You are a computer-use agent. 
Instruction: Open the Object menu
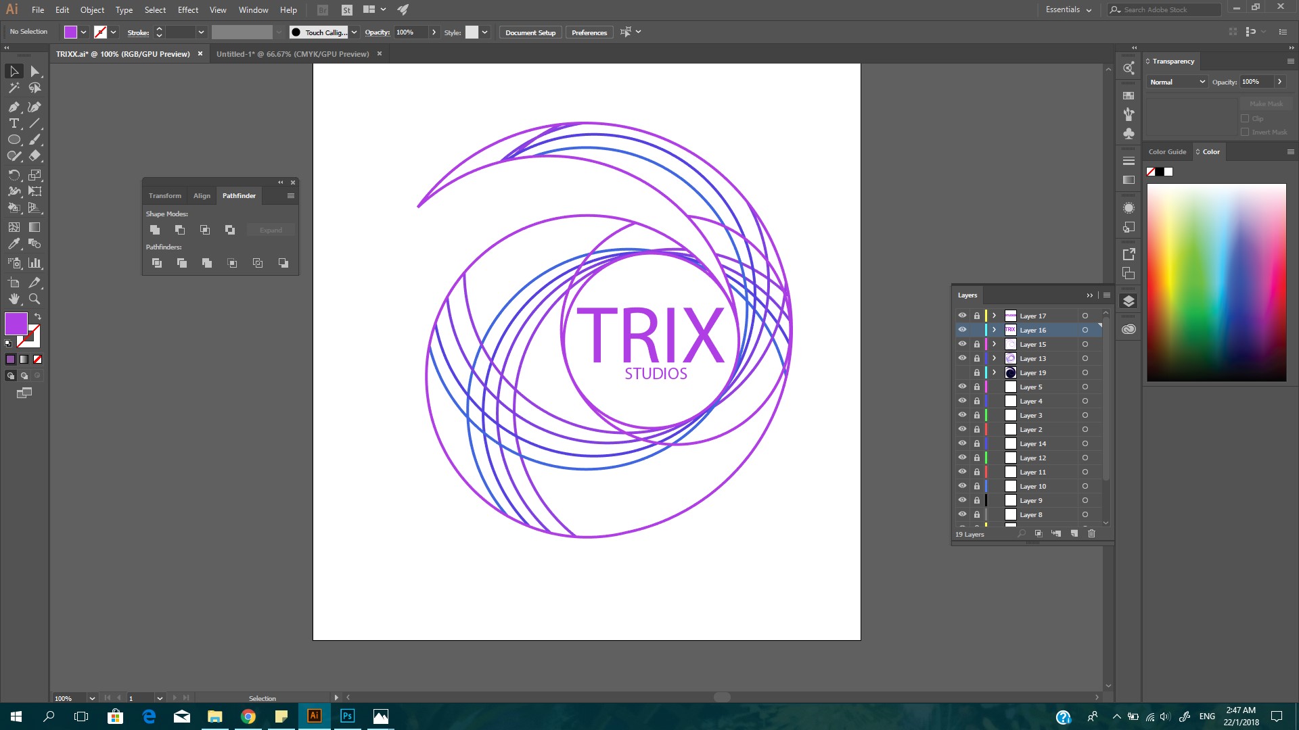[92, 9]
